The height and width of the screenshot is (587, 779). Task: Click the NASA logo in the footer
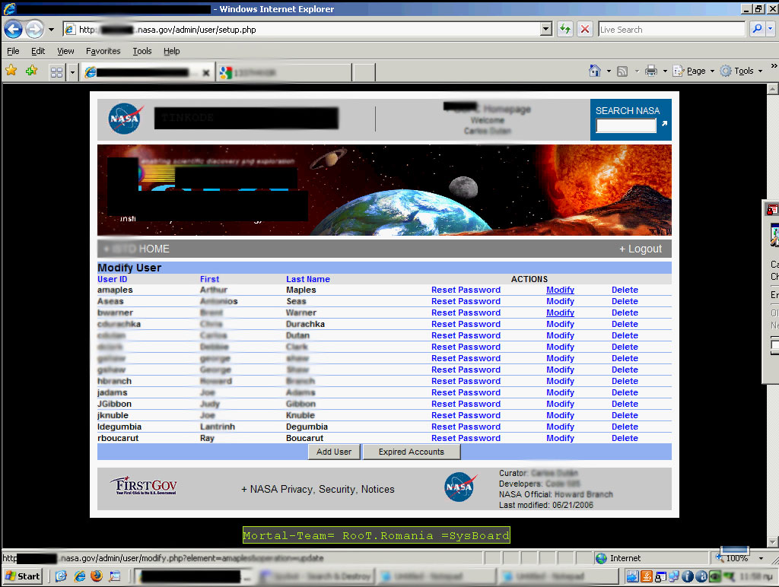(x=460, y=487)
